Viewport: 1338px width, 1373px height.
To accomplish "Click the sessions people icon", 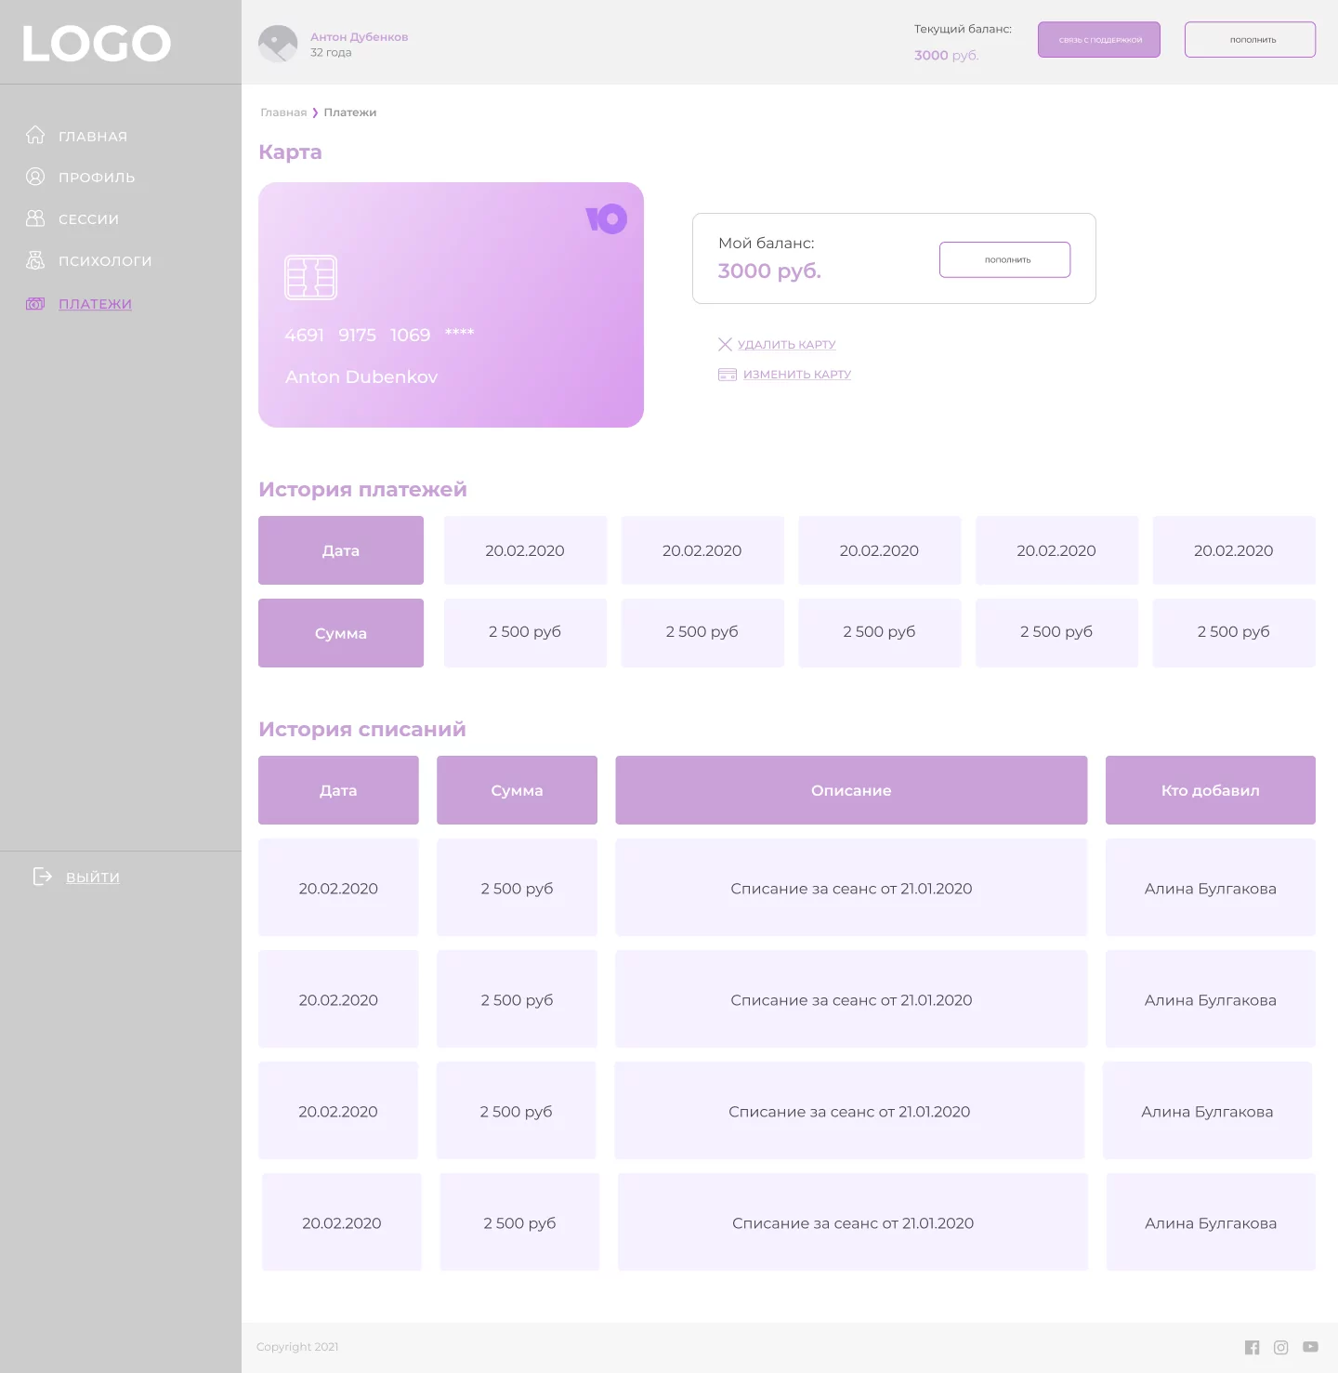I will click(x=35, y=218).
